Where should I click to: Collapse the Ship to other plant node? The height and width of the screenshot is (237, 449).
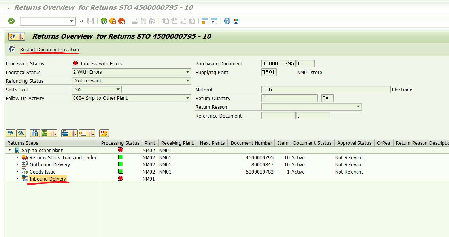pos(9,150)
